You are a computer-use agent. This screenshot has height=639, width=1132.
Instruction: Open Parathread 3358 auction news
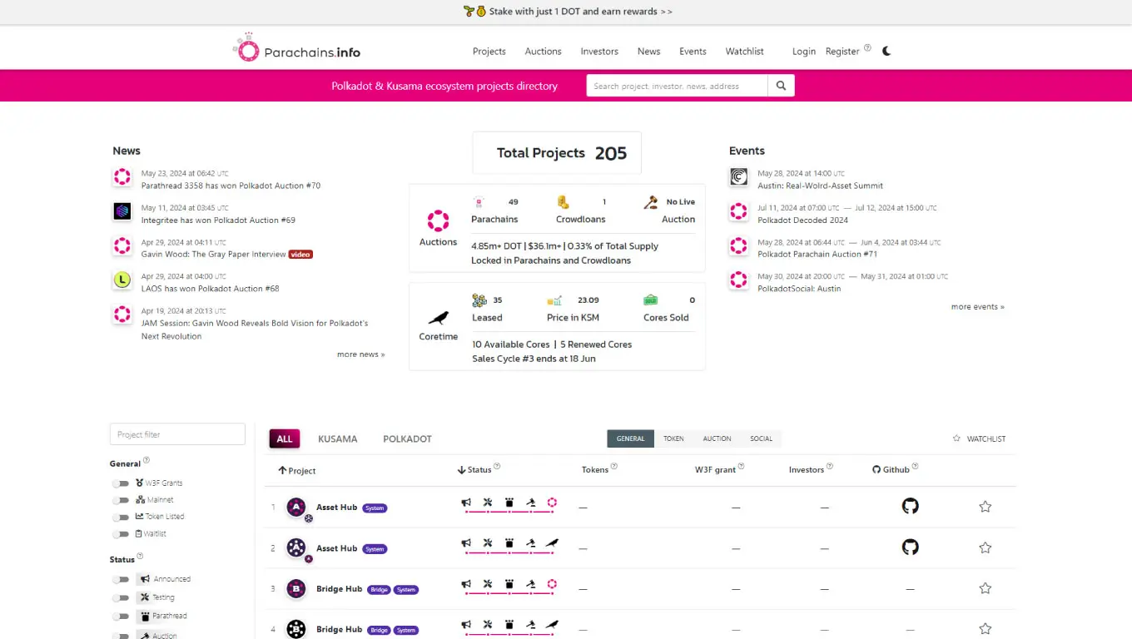point(231,186)
